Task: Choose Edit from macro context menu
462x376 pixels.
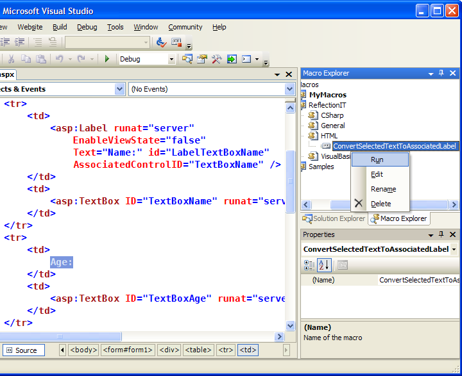Action: [380, 174]
